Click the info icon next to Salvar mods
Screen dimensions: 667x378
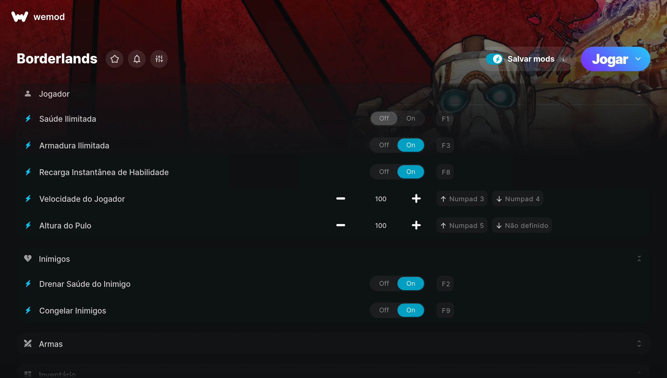563,59
